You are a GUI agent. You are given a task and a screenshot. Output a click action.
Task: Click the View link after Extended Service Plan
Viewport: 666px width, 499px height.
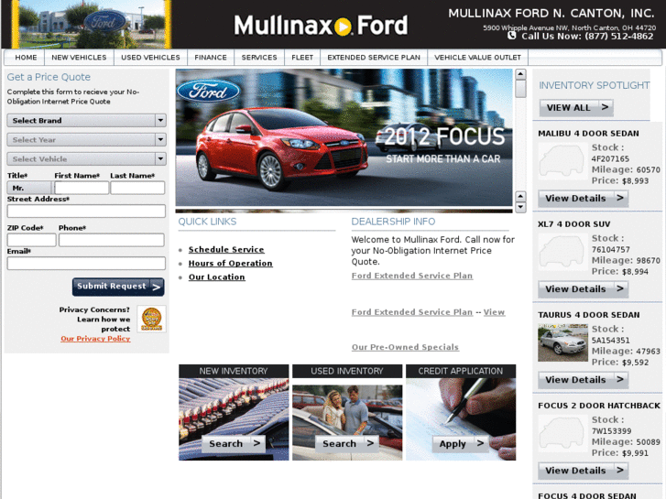click(494, 312)
